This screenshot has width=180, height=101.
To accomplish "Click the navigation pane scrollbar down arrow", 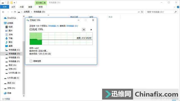I will 24,96.
